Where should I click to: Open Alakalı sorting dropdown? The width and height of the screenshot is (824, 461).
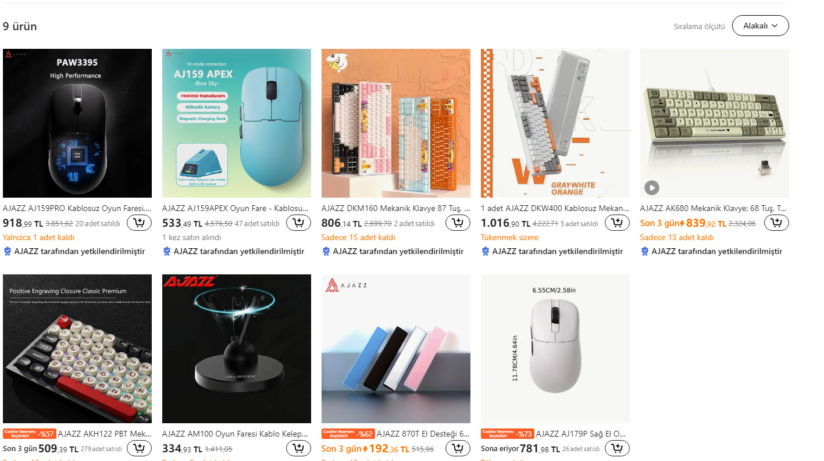[760, 26]
